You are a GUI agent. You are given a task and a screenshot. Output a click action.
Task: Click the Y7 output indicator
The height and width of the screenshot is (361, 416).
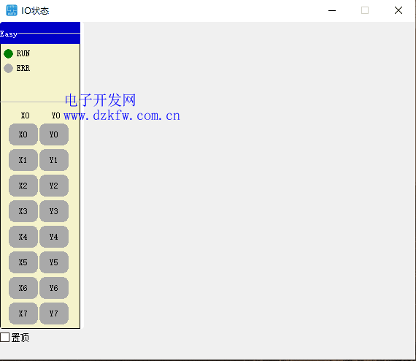click(54, 313)
